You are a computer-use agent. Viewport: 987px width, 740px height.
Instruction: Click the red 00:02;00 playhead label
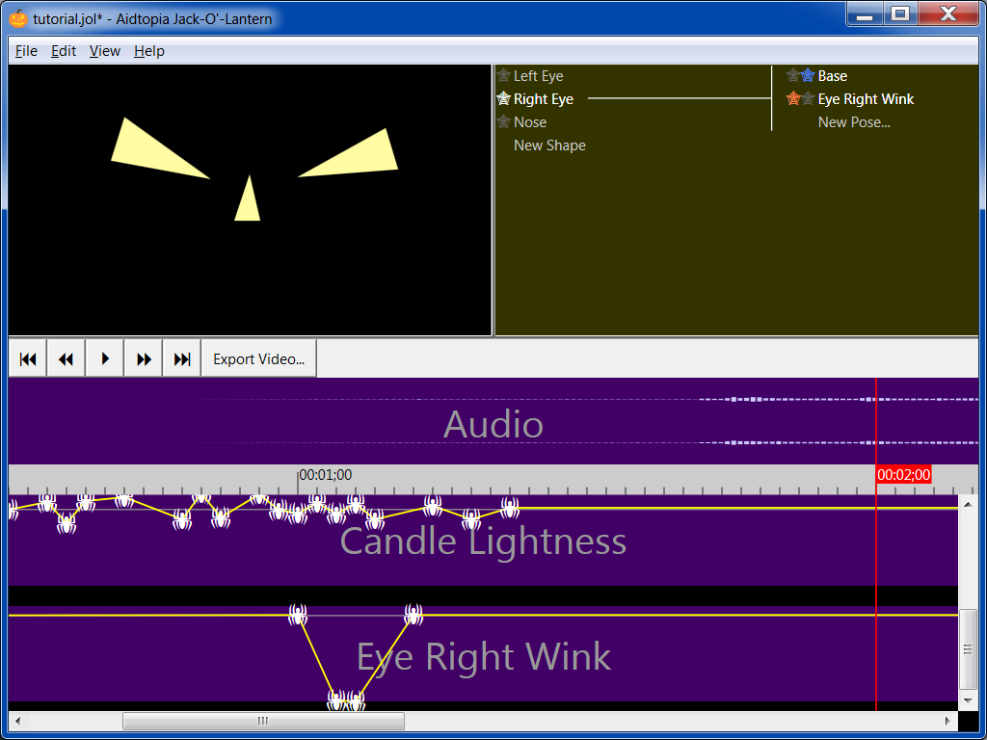point(903,475)
